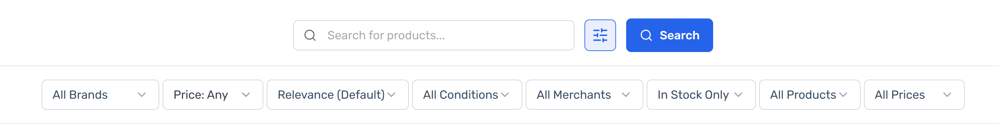Click the magnifier icon in search box

click(310, 35)
